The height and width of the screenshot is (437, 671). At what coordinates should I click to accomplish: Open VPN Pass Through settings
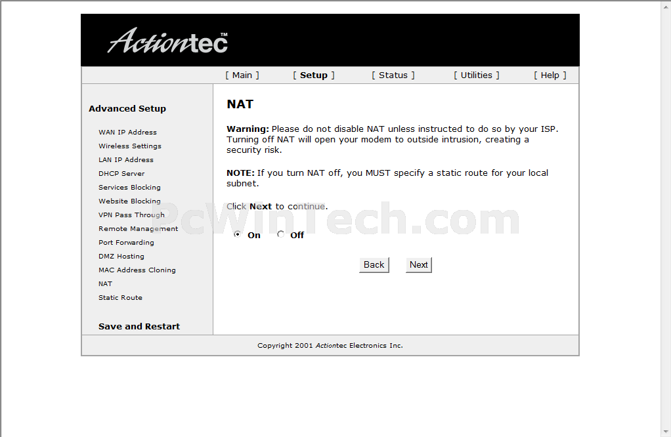(x=131, y=215)
